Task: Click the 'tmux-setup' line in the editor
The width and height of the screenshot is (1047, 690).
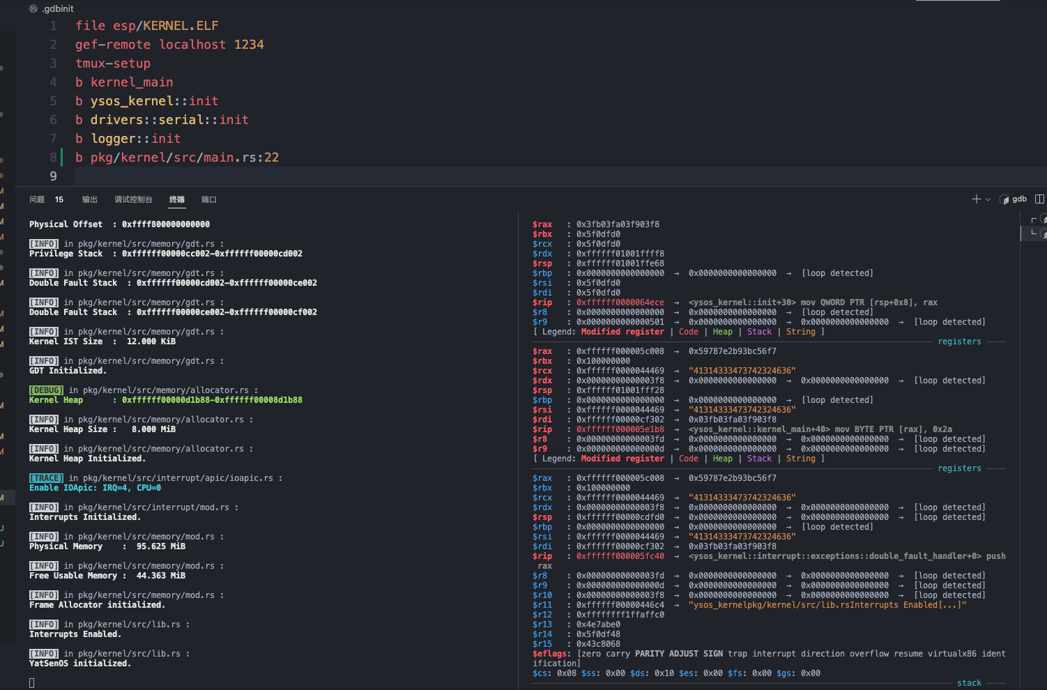Action: 113,63
